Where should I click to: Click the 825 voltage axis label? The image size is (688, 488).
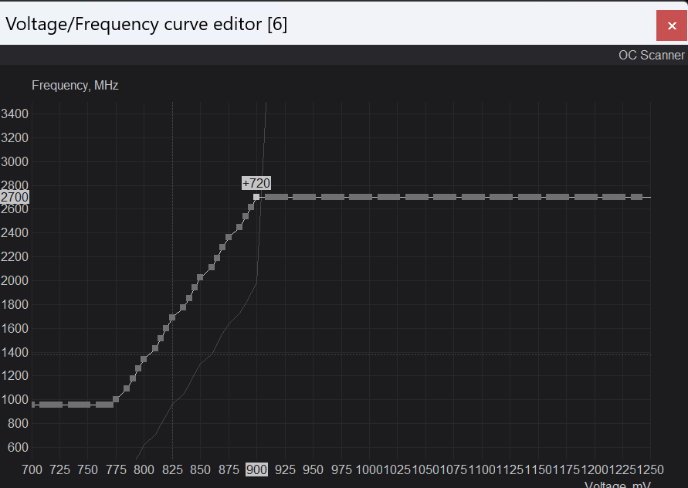[172, 470]
